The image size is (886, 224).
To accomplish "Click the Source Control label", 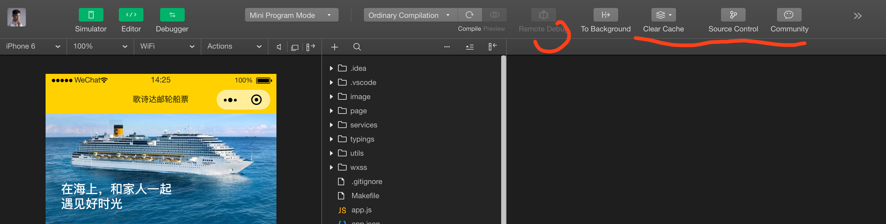I will (x=733, y=29).
